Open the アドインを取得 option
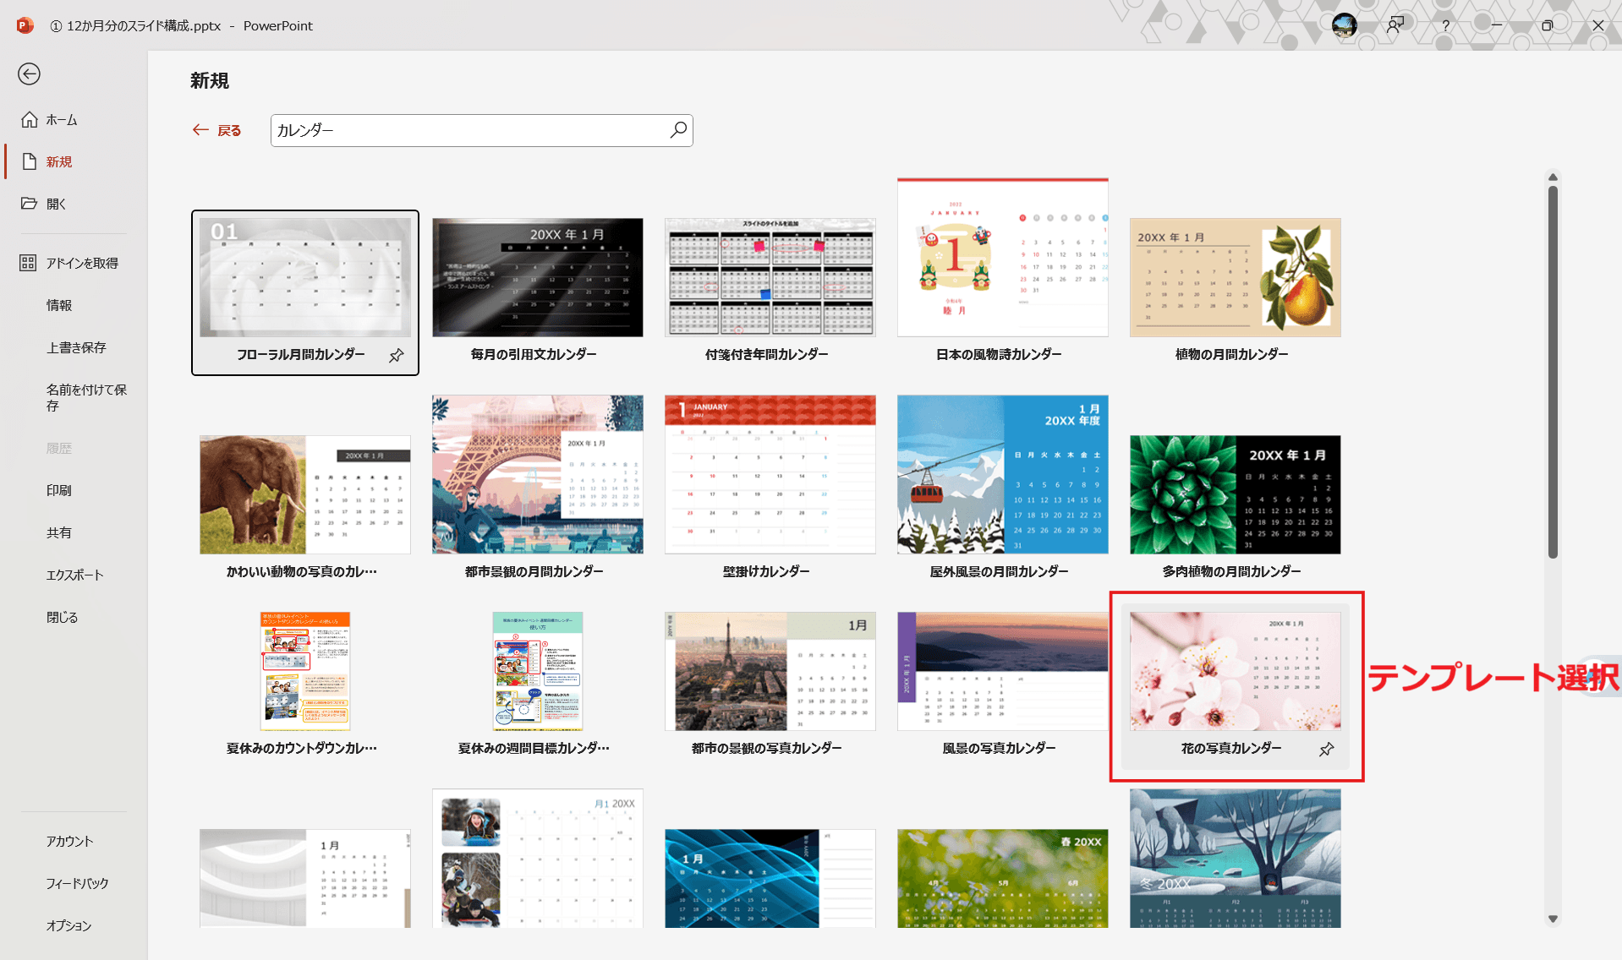1622x960 pixels. click(x=81, y=263)
